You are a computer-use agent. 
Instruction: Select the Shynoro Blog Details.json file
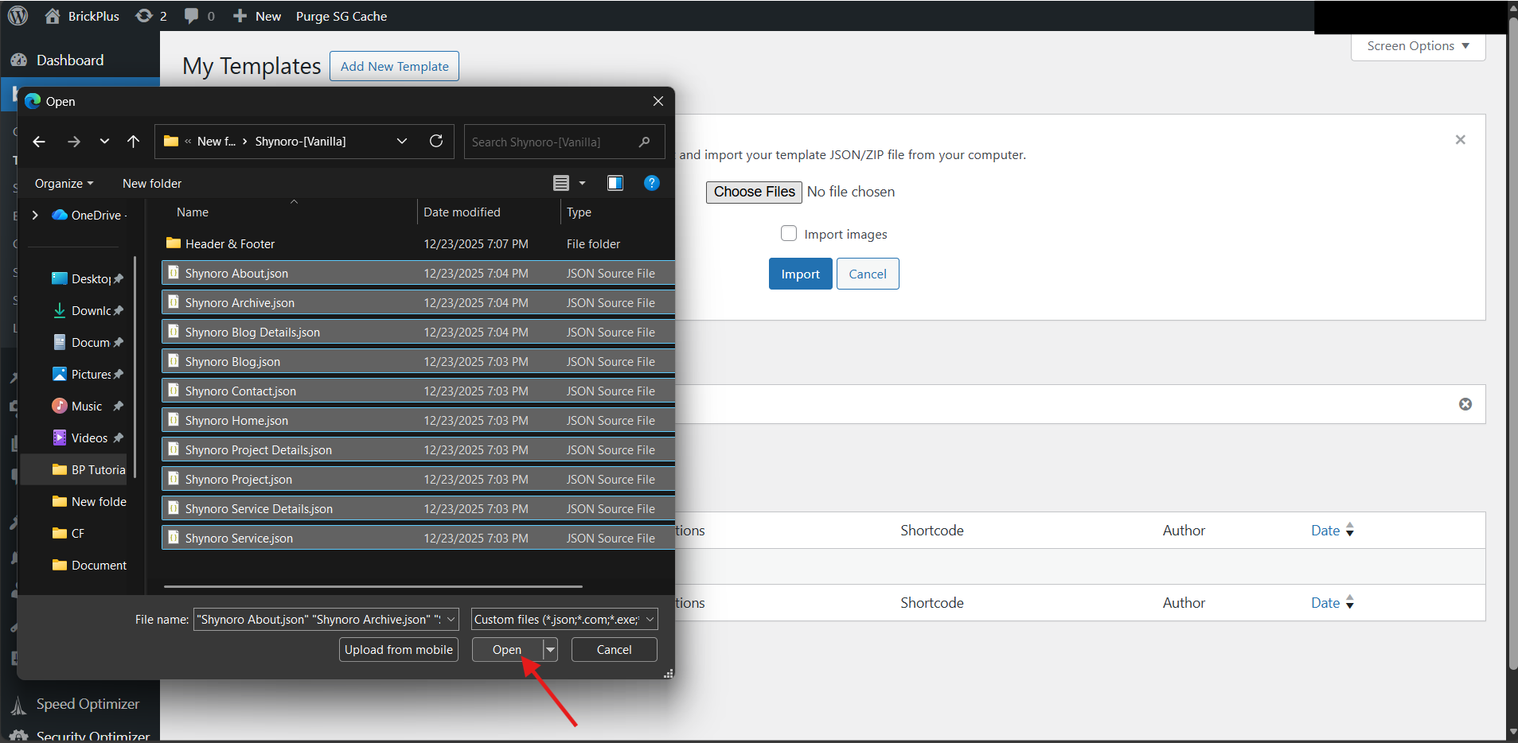click(x=418, y=332)
